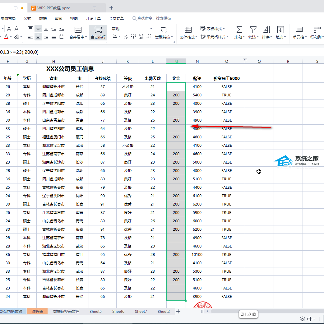The width and height of the screenshot is (324, 324).
Task: Toggle the Wrap Text (自动换行) button
Action: click(x=98, y=30)
